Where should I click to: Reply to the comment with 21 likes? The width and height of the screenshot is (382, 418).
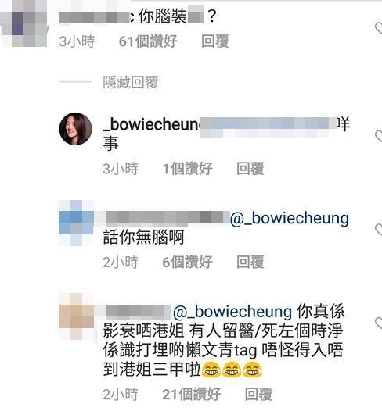coord(258,394)
